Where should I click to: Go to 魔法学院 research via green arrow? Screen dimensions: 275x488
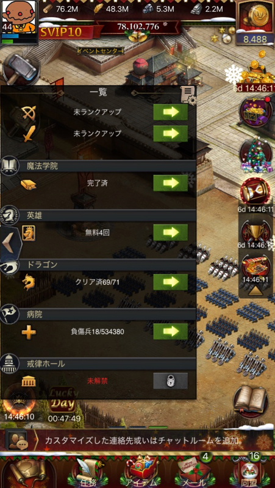tap(171, 183)
